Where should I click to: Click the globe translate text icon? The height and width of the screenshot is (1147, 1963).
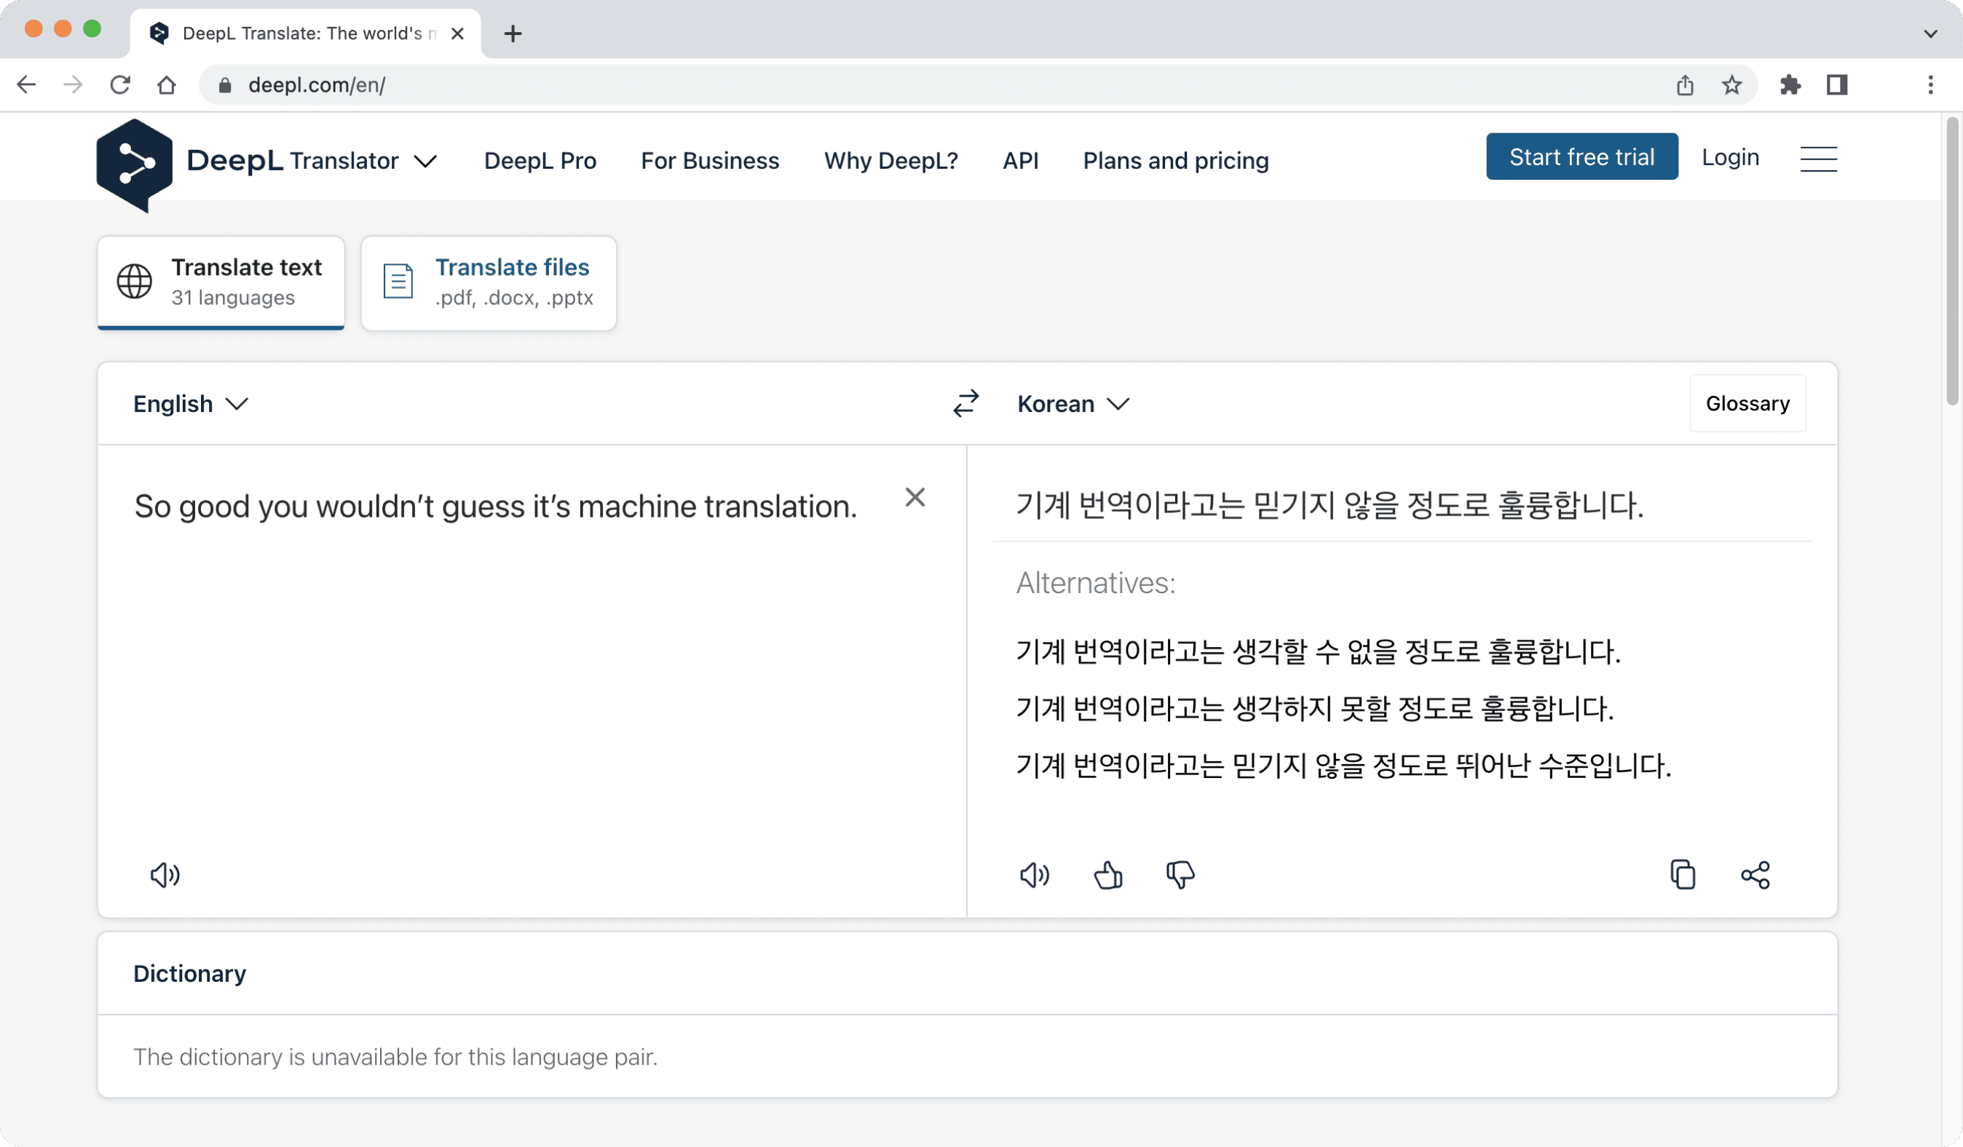coord(135,281)
